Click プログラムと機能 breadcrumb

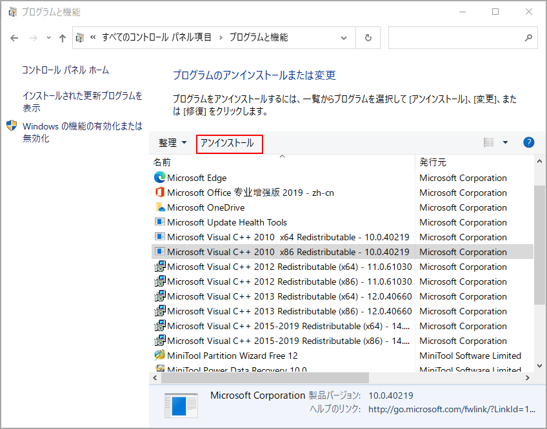coord(259,37)
